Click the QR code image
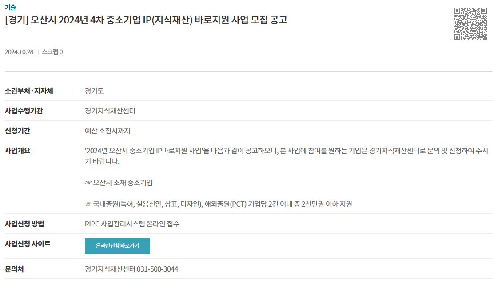 (x=470, y=24)
